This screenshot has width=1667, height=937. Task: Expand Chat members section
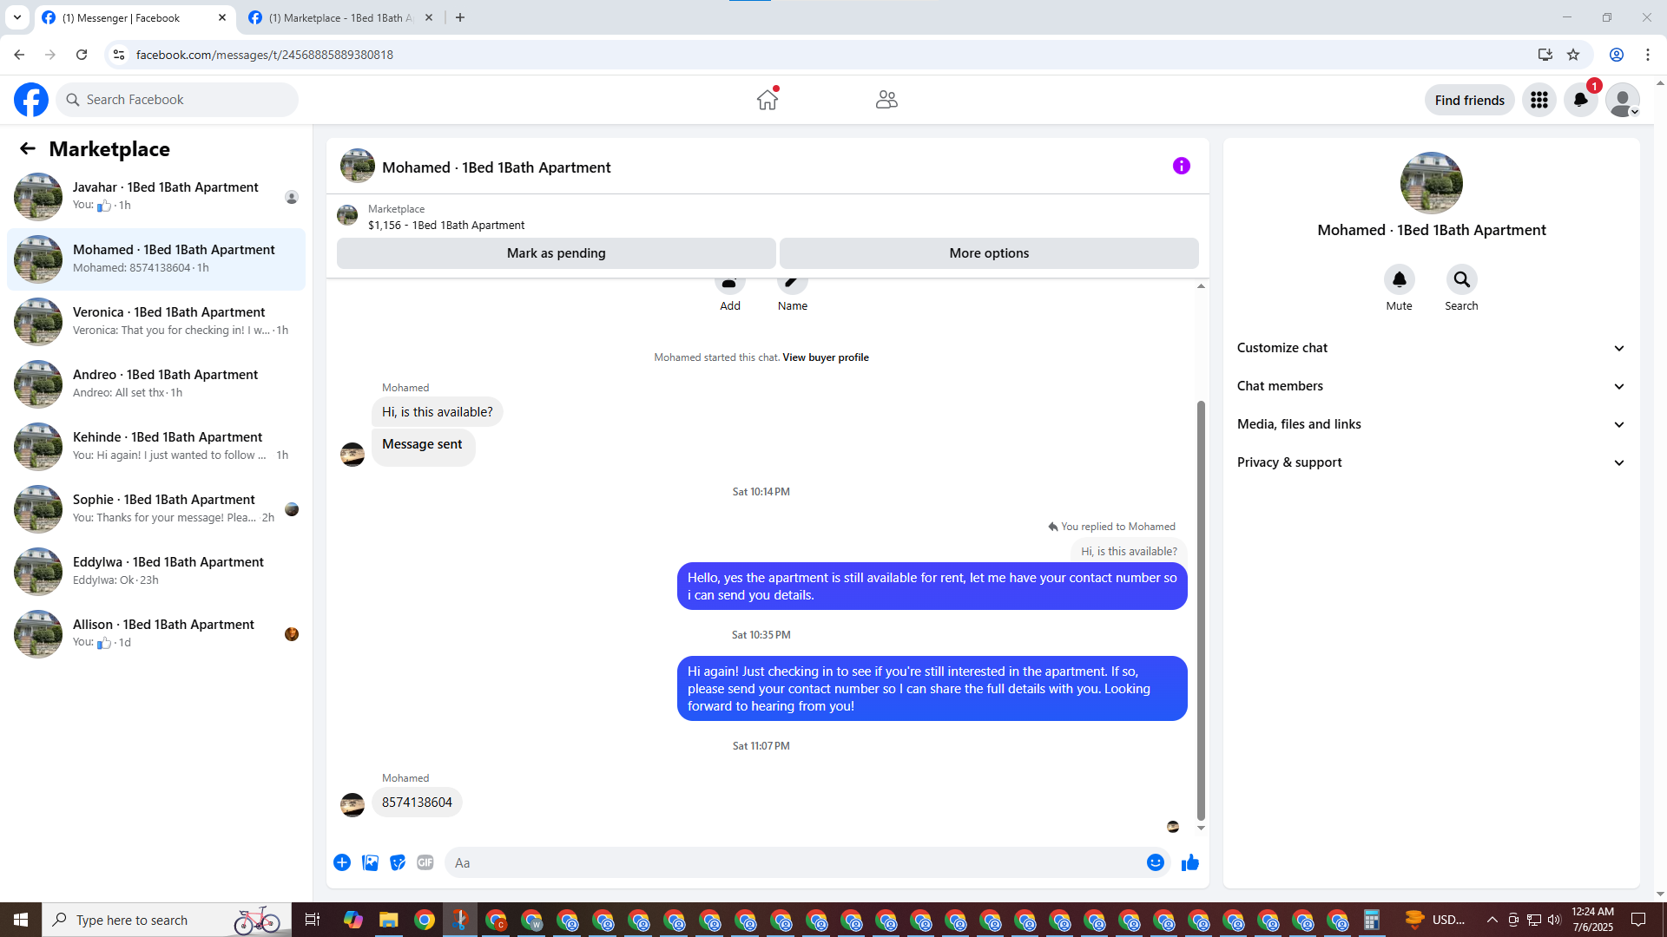[1431, 386]
